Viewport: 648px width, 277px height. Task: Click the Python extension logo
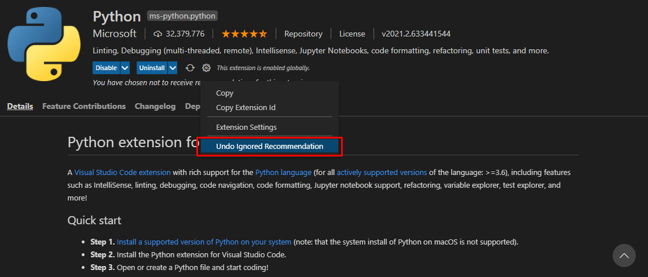[x=44, y=43]
